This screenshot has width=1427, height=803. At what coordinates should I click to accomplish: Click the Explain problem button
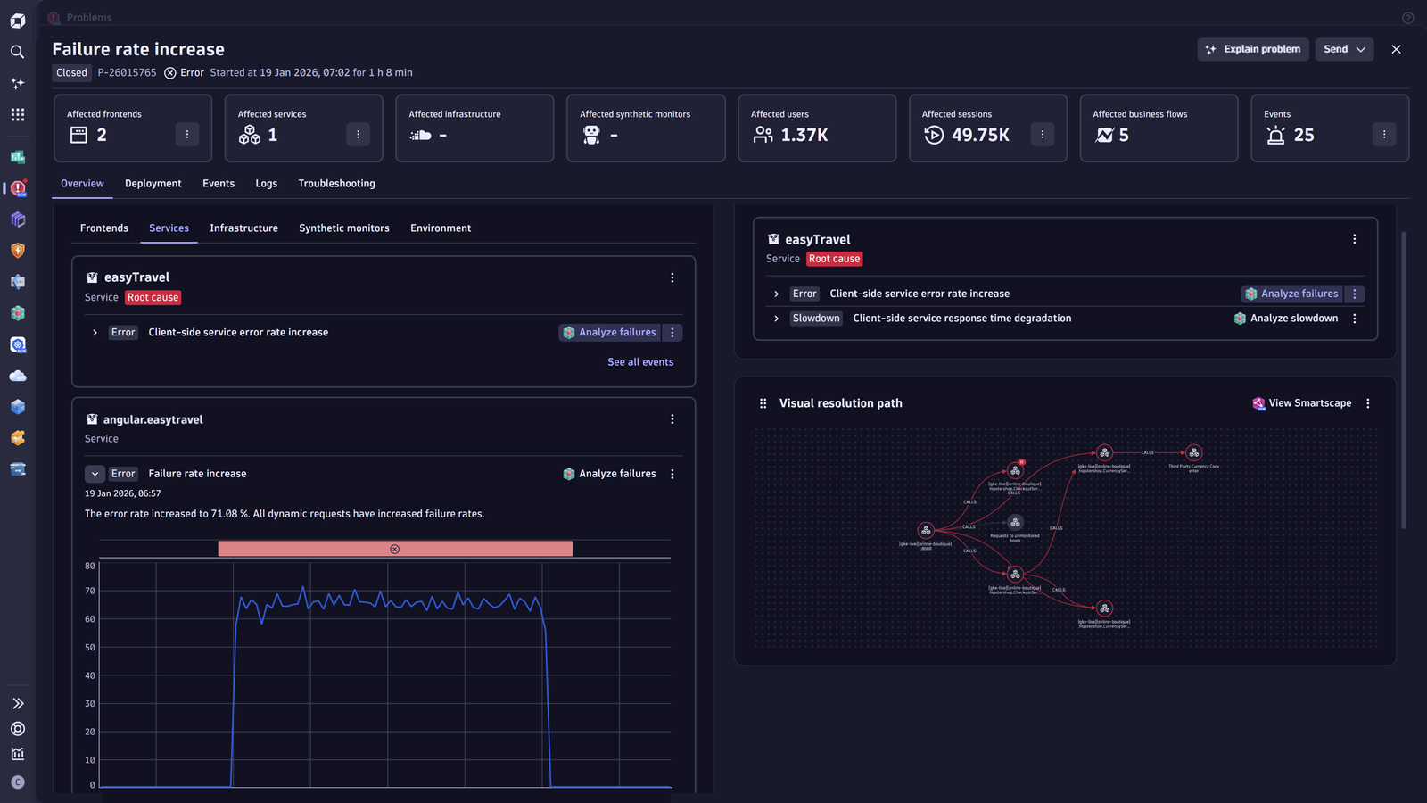[x=1252, y=49]
